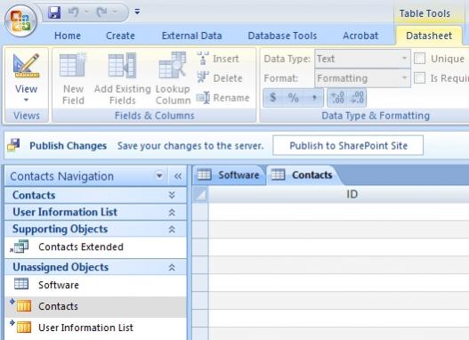Rename the column with Rename
The height and width of the screenshot is (340, 469).
click(x=222, y=98)
